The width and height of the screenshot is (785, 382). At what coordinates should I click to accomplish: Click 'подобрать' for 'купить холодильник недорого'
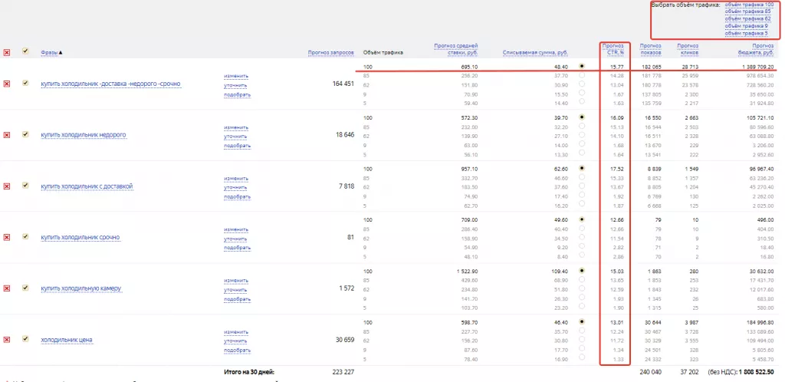(238, 146)
